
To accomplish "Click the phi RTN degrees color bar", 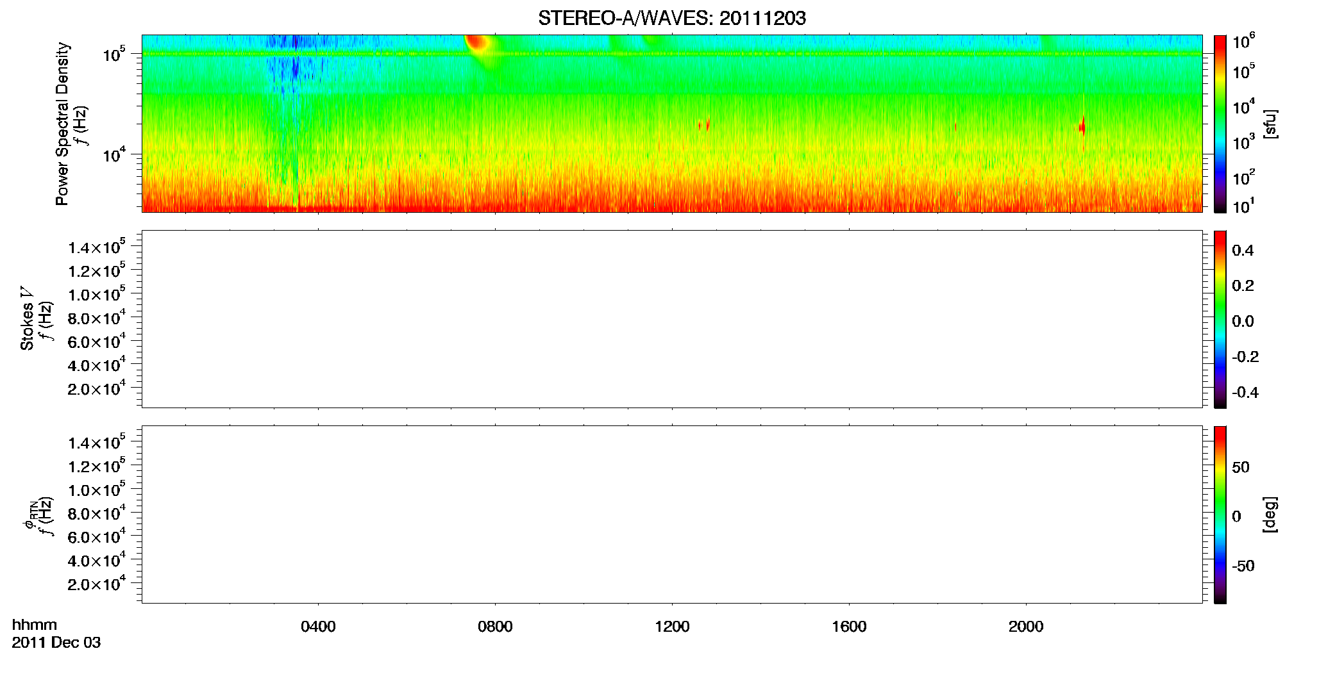I will tap(1220, 515).
